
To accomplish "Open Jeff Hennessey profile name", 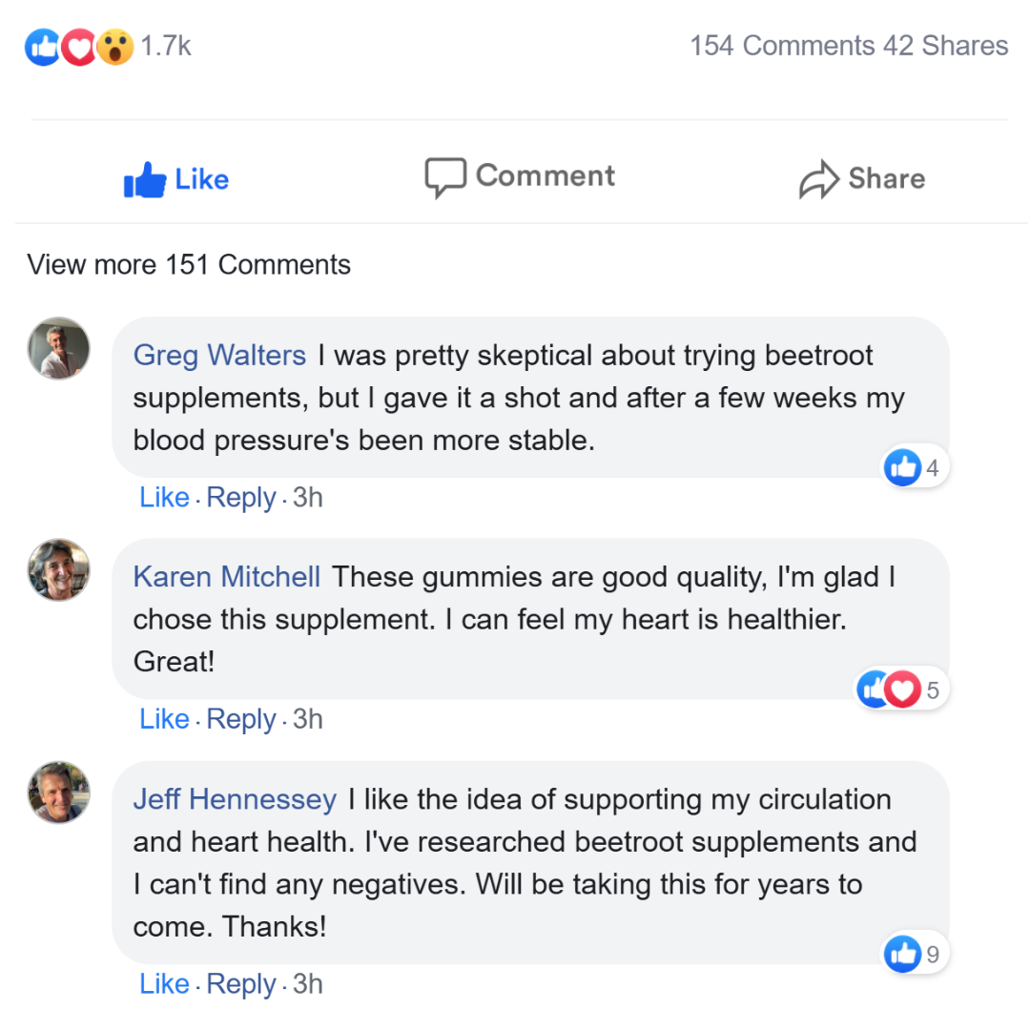I will tap(235, 799).
